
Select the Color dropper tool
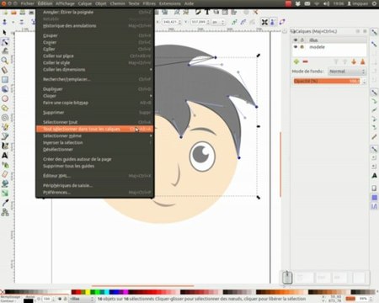[x=5, y=203]
